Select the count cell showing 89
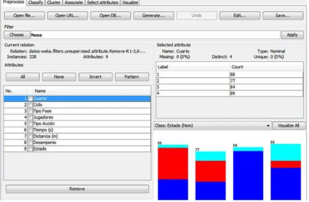Screen dimensions: 309x202 [266, 93]
